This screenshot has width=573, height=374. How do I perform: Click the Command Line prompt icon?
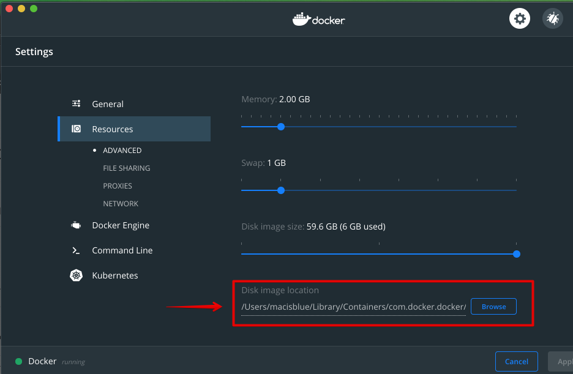pyautogui.click(x=76, y=250)
